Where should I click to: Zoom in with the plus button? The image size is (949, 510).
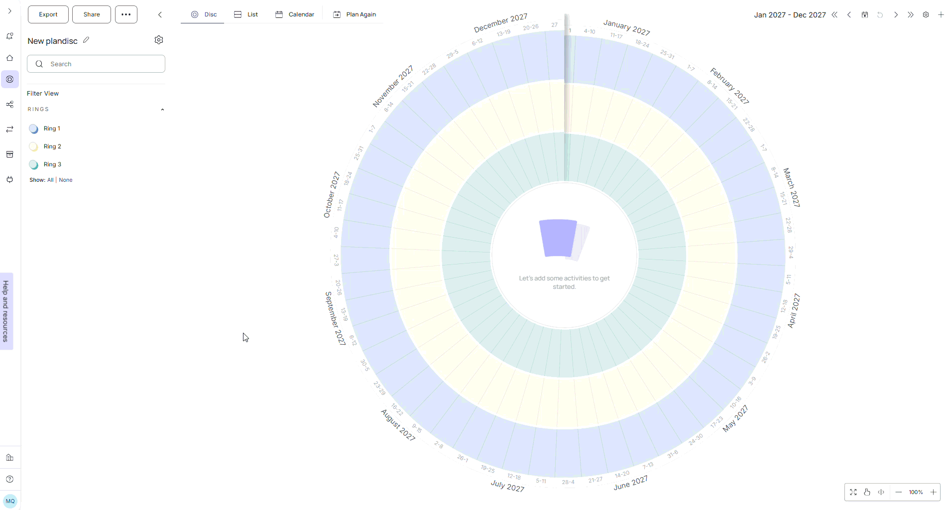coord(933,492)
